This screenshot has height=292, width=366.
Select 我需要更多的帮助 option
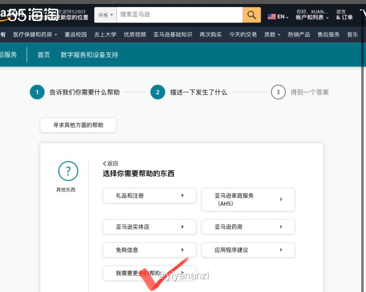150,273
